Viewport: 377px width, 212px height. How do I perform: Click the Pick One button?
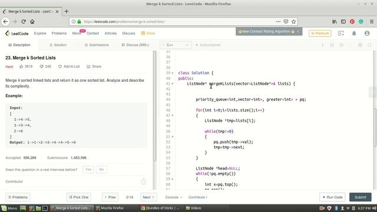tap(78, 197)
